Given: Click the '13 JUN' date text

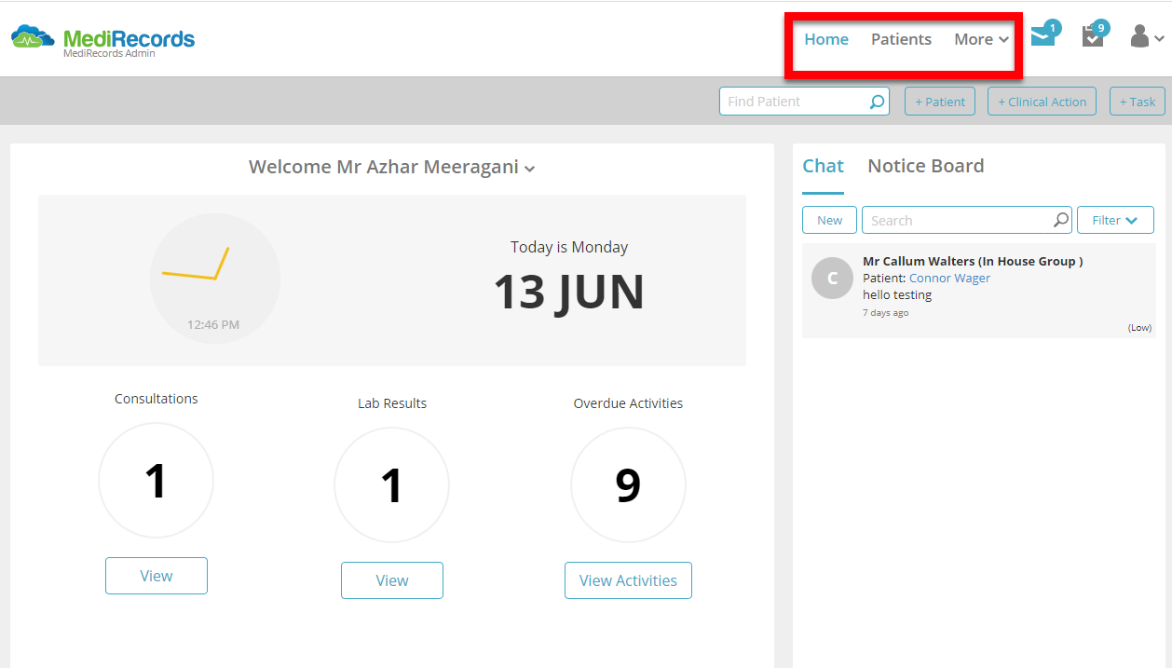Looking at the screenshot, I should (568, 292).
